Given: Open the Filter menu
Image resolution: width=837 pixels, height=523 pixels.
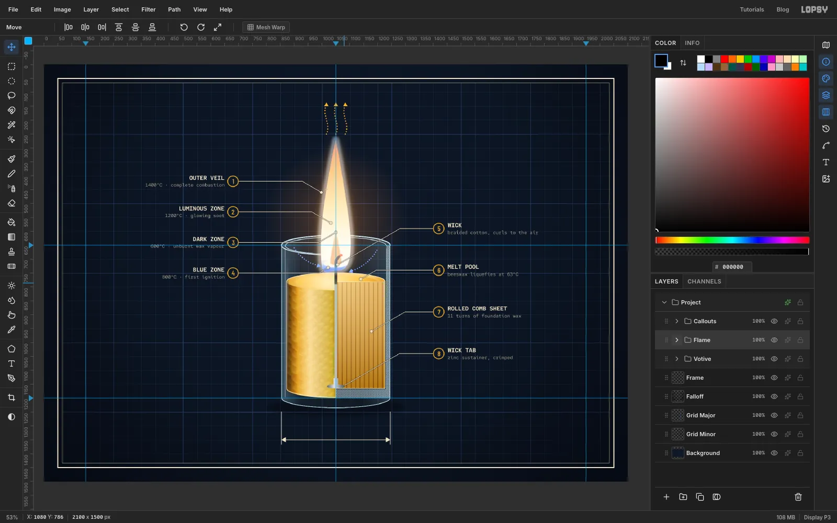Looking at the screenshot, I should pyautogui.click(x=149, y=9).
